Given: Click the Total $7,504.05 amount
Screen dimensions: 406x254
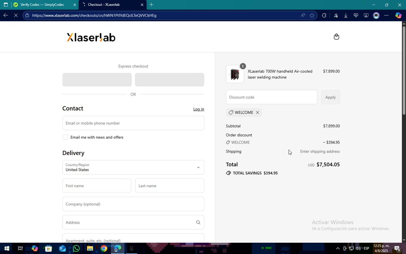Looking at the screenshot, I should (328, 165).
